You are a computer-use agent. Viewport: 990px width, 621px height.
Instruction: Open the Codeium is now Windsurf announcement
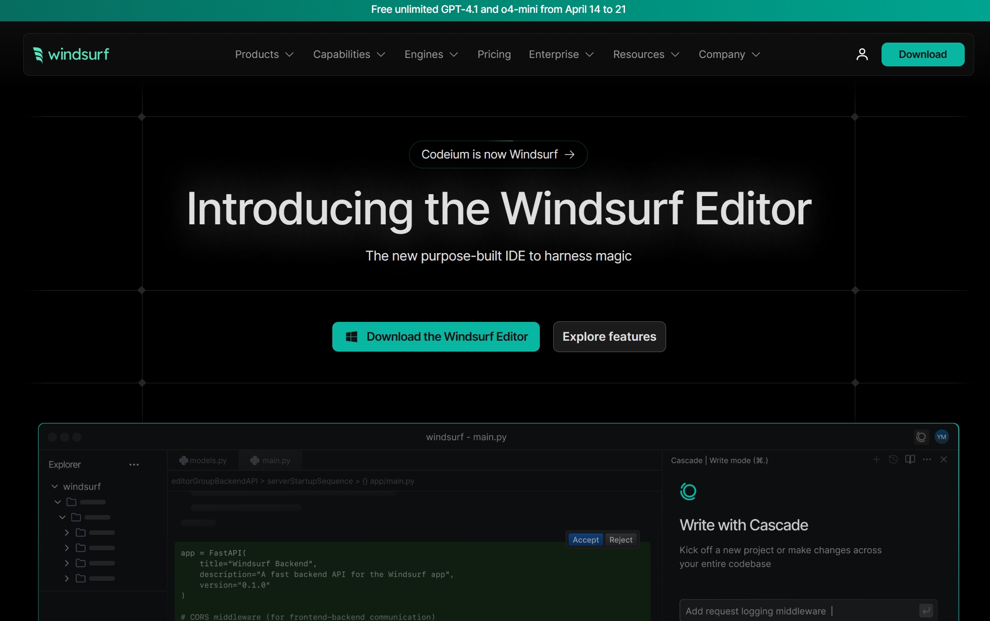tap(498, 155)
